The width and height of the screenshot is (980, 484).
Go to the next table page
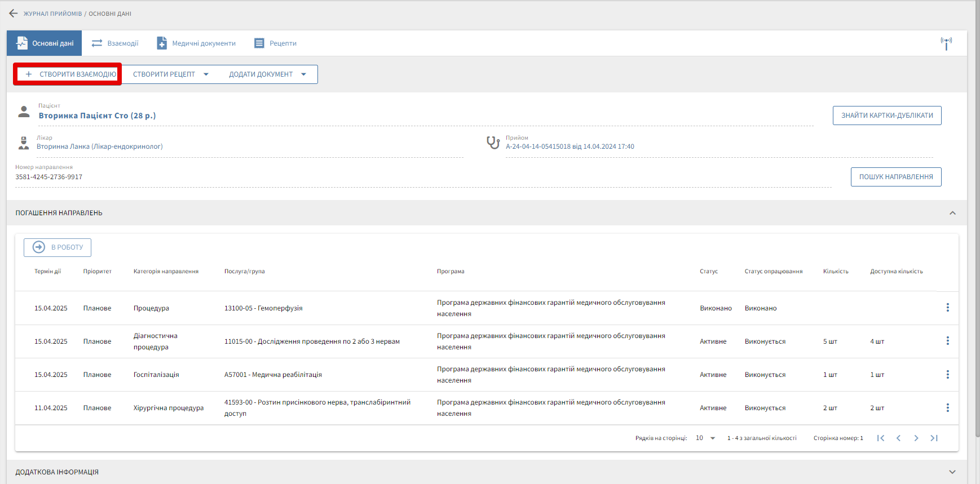[x=916, y=438]
